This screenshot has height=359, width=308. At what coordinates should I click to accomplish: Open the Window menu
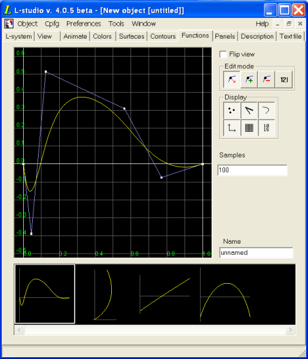[x=143, y=24]
